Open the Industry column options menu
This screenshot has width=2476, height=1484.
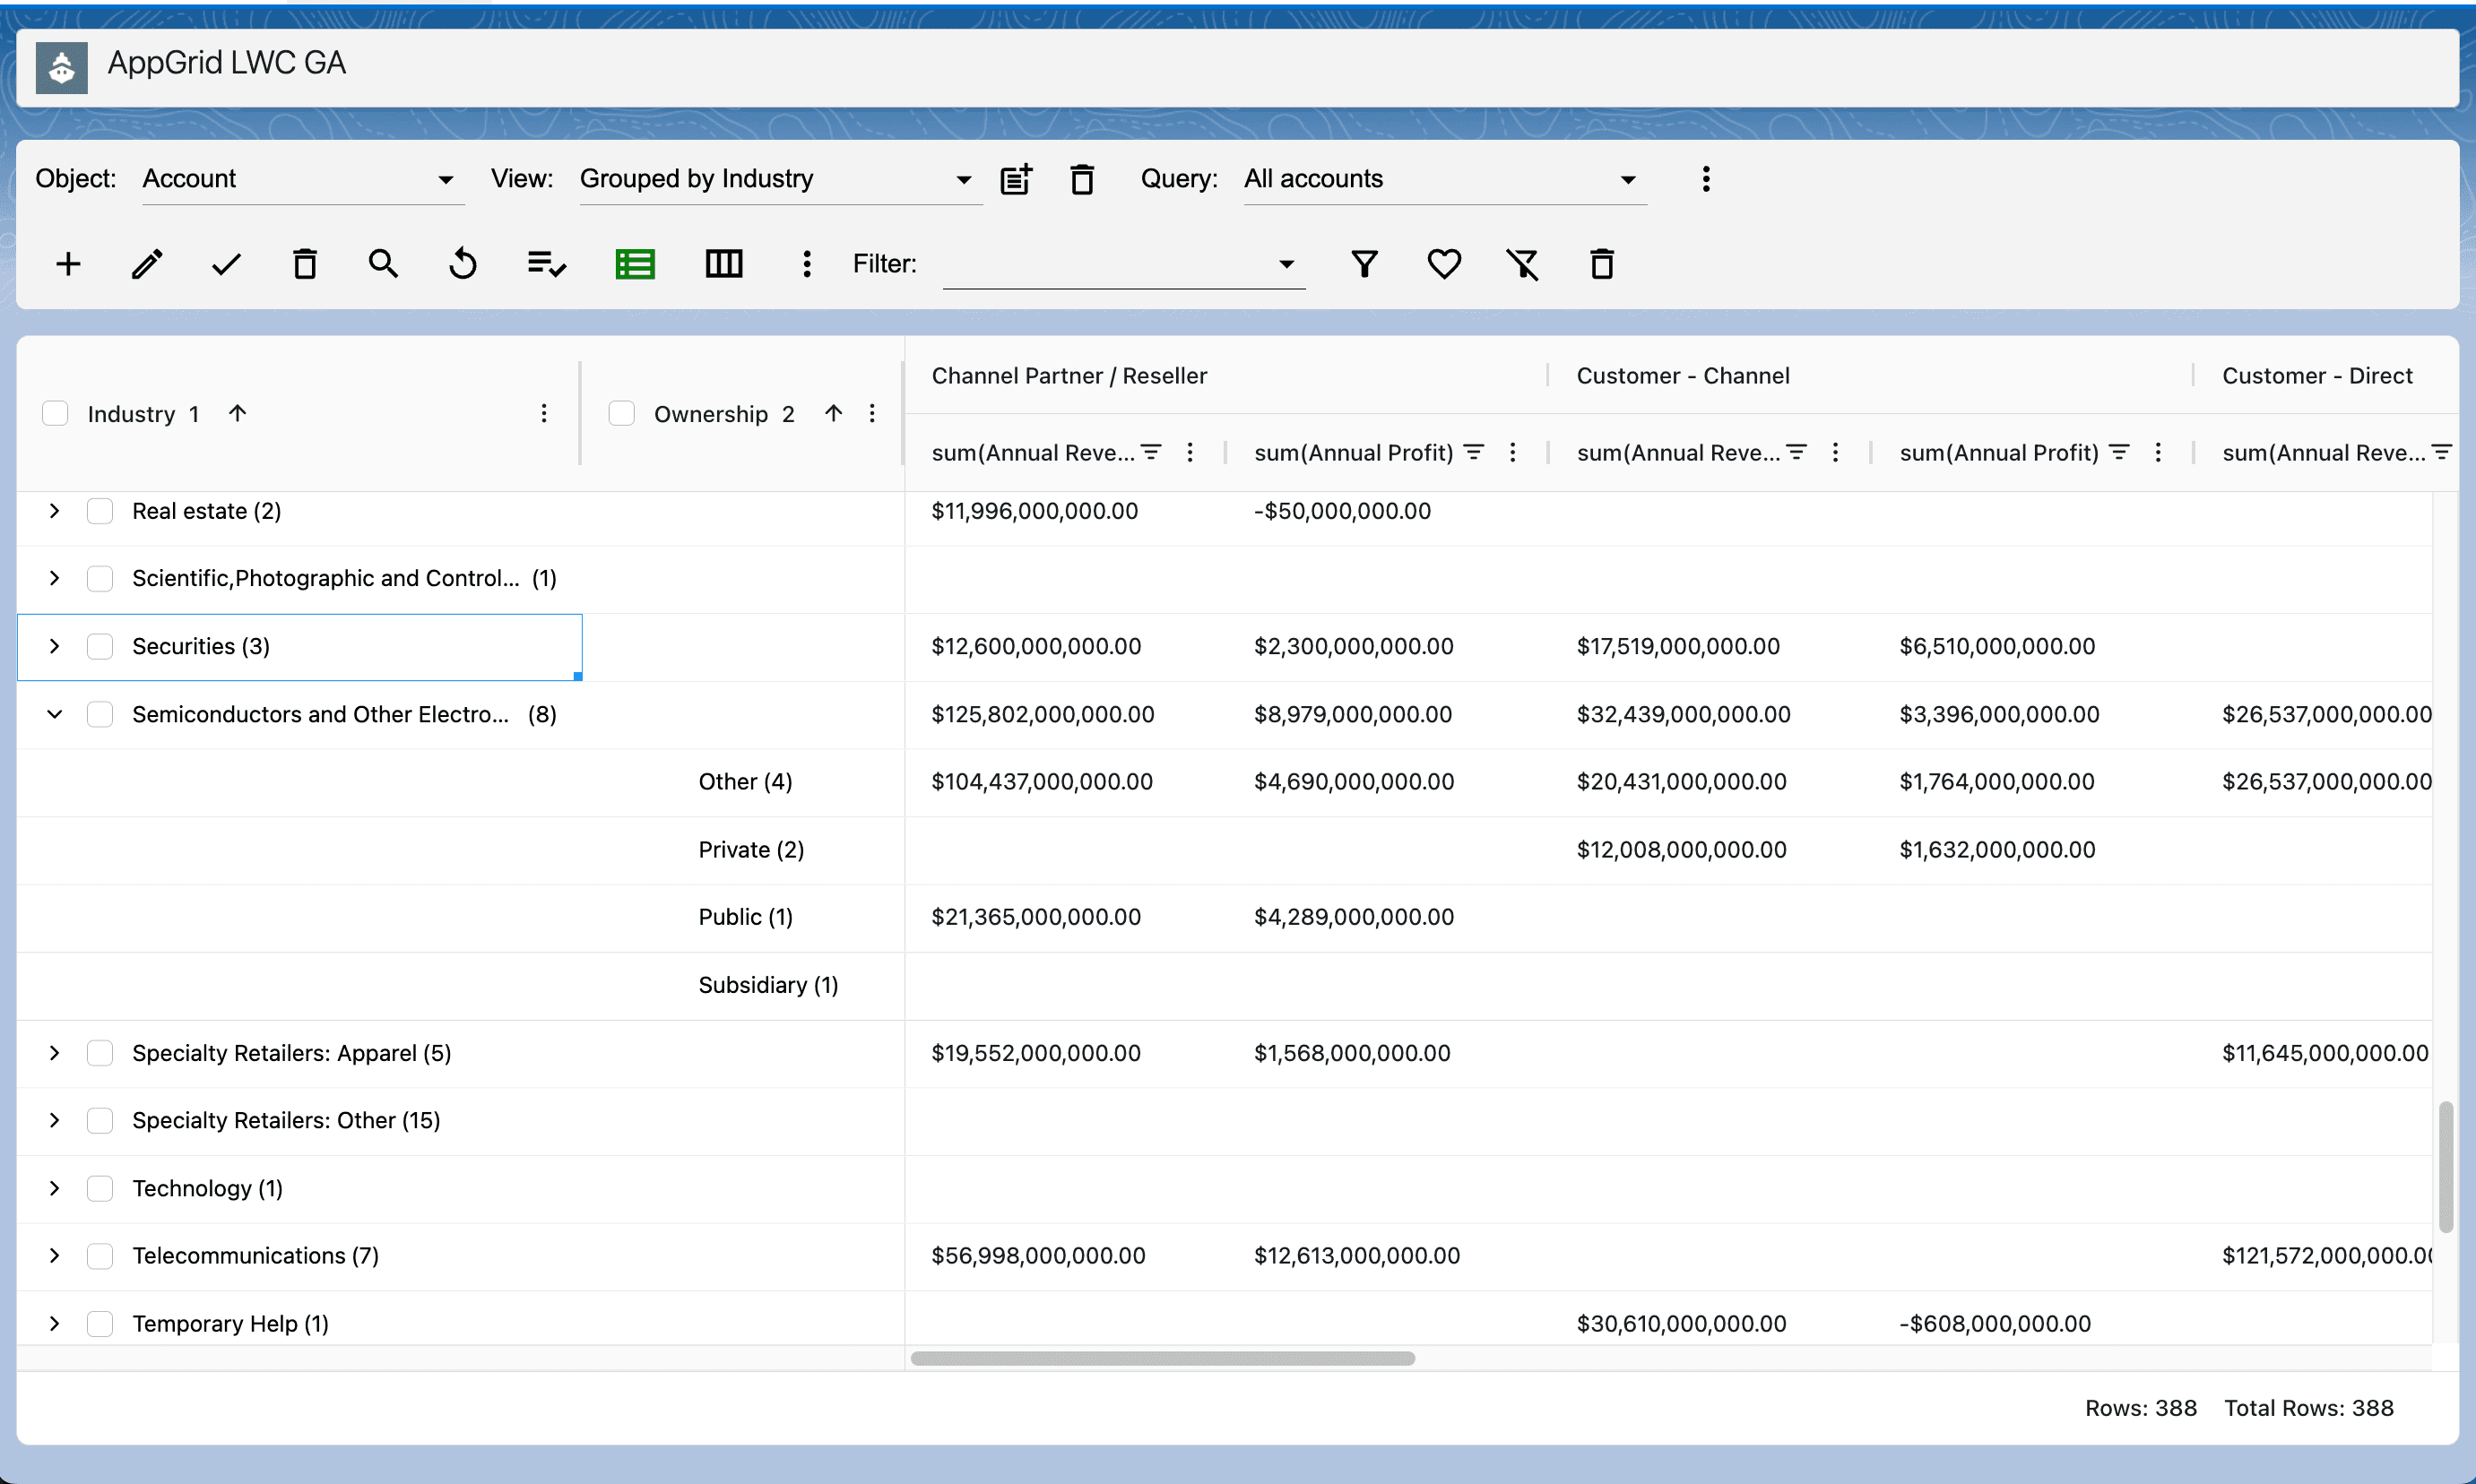(544, 414)
